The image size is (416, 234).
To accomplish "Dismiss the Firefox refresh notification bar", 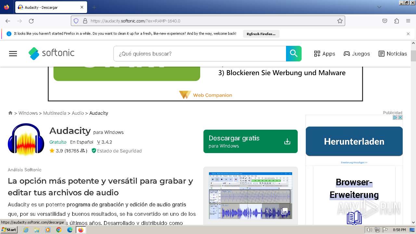I will pos(408,34).
